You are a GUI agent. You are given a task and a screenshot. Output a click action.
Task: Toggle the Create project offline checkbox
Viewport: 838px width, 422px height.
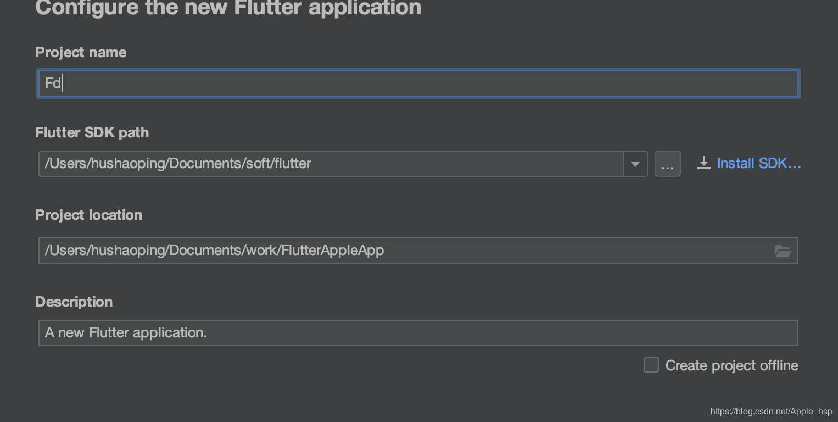pyautogui.click(x=651, y=365)
